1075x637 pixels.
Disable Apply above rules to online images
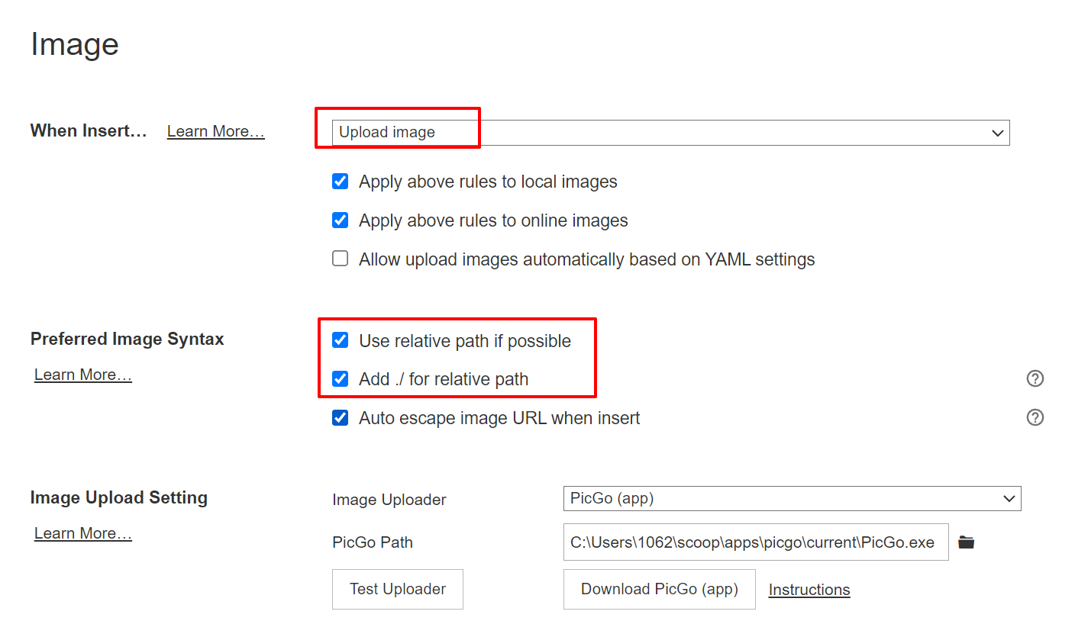click(340, 220)
